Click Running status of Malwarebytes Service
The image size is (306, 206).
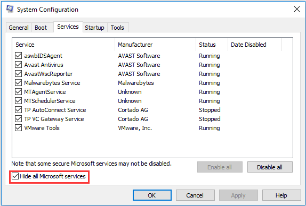point(210,83)
